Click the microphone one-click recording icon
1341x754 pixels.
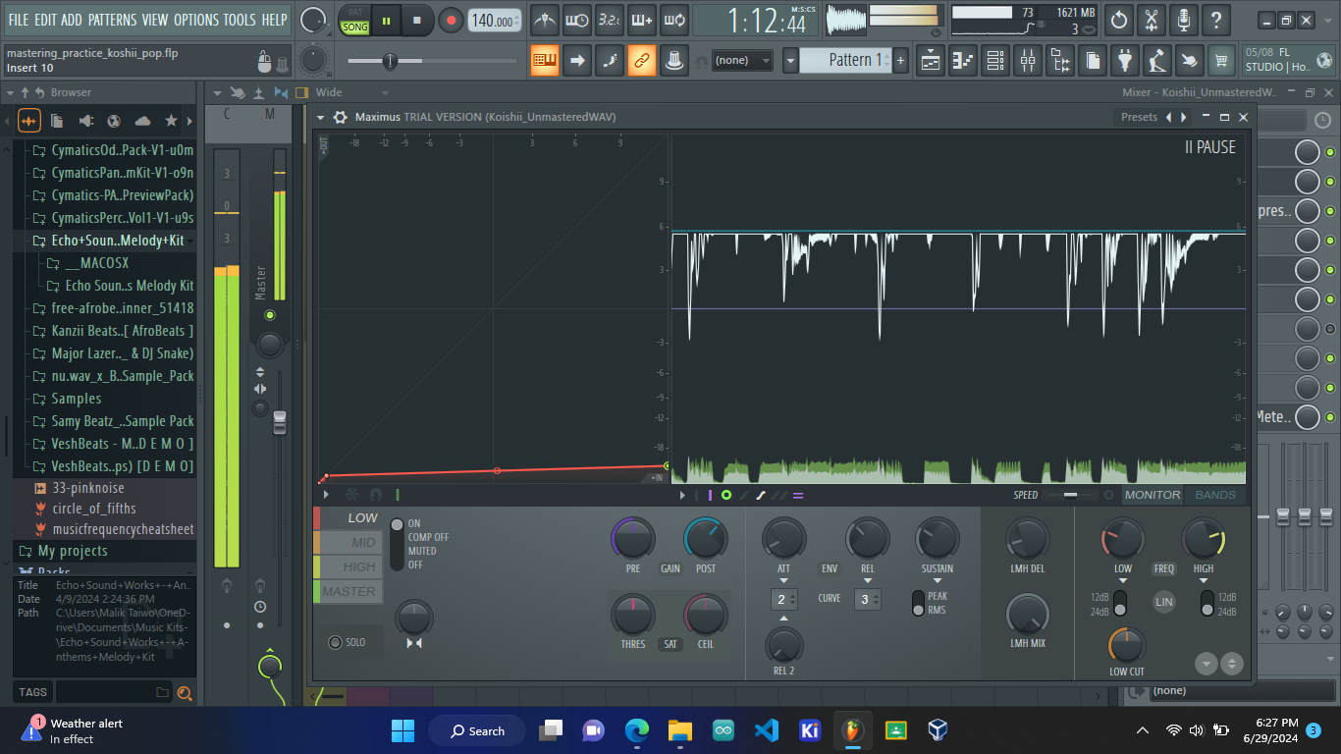pyautogui.click(x=1184, y=20)
